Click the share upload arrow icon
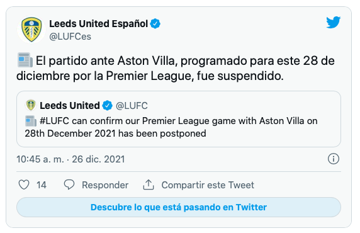The height and width of the screenshot is (233, 360). [149, 185]
